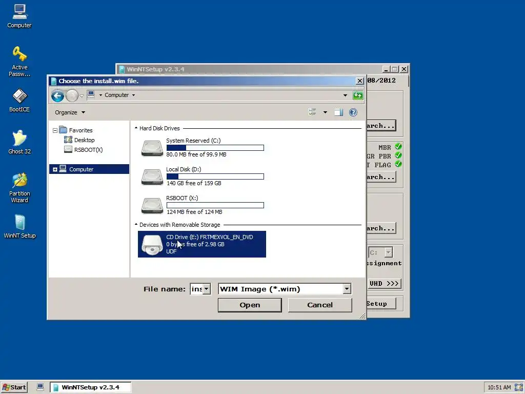Launch Ghost 32 desktop icon
525x394 pixels.
point(19,142)
